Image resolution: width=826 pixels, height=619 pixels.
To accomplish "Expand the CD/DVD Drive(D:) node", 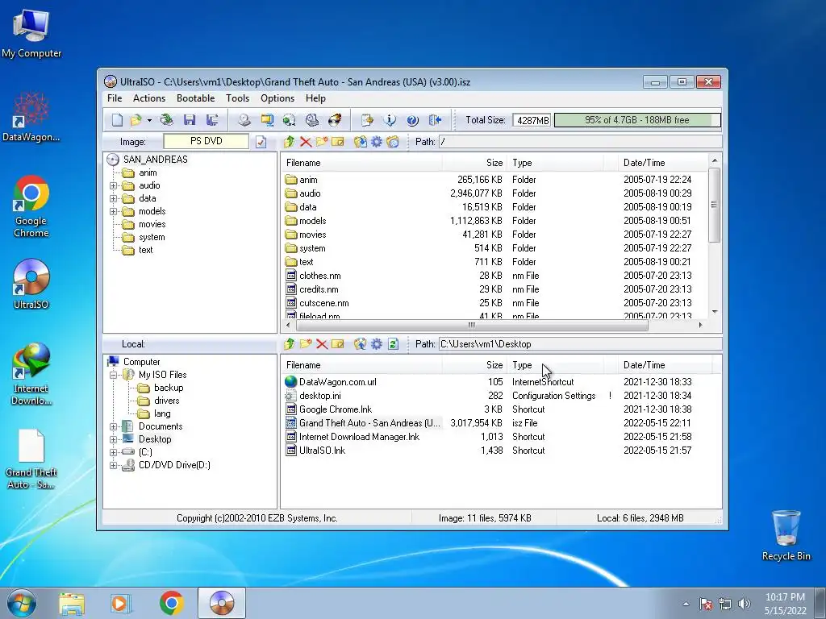I will [x=113, y=465].
